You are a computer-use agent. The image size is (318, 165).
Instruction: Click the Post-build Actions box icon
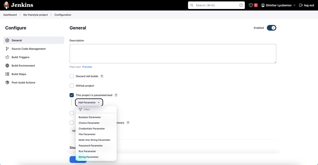tap(7, 82)
